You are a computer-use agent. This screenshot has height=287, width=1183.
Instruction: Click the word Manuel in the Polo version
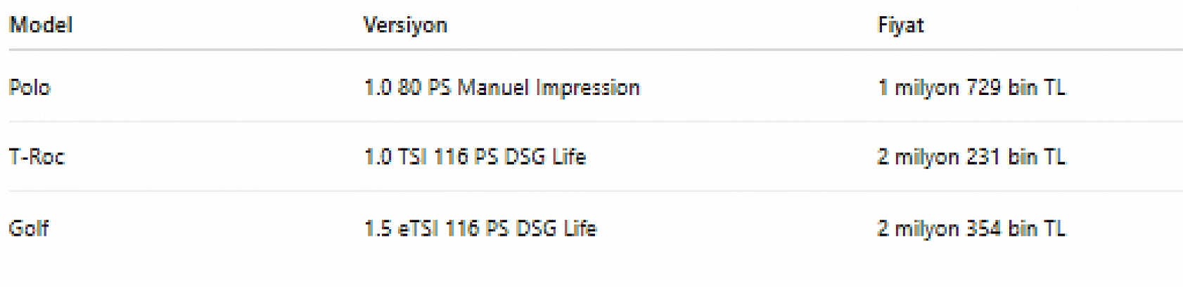click(492, 88)
